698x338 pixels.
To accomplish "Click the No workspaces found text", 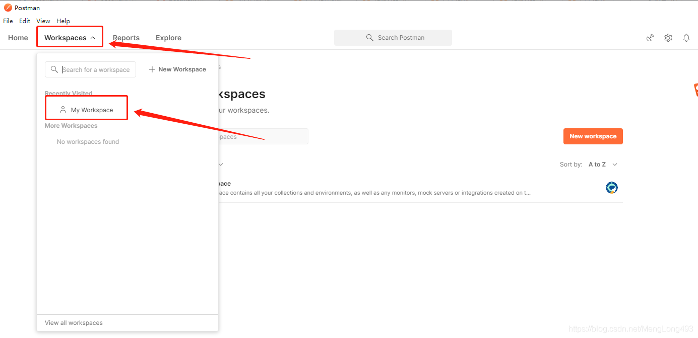I will pyautogui.click(x=88, y=142).
